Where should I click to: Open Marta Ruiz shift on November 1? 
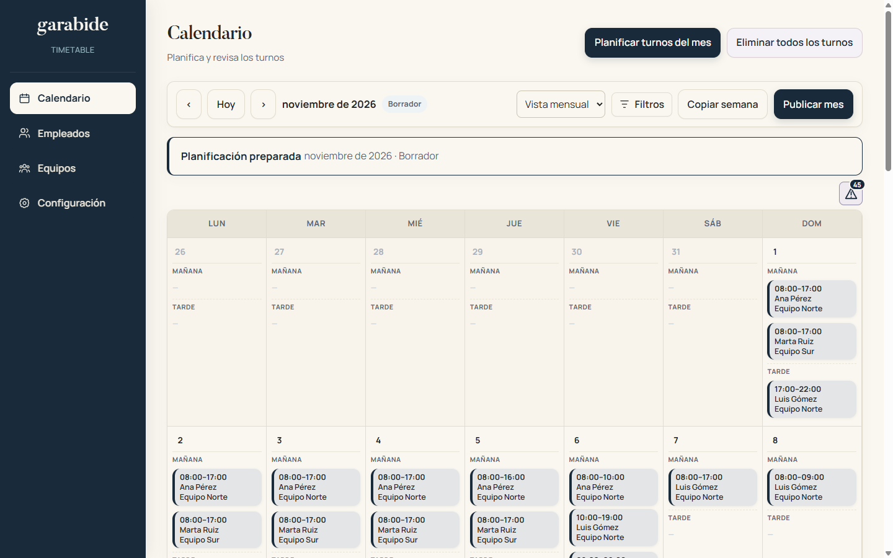coord(812,342)
